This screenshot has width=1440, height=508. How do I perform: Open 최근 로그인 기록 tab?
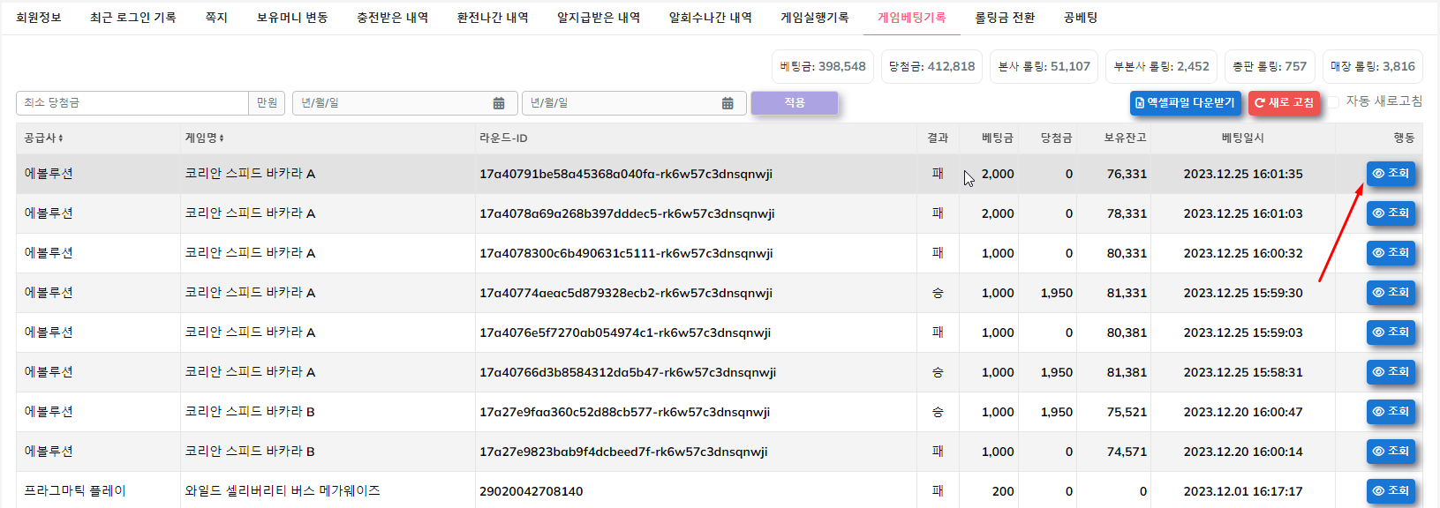point(132,18)
